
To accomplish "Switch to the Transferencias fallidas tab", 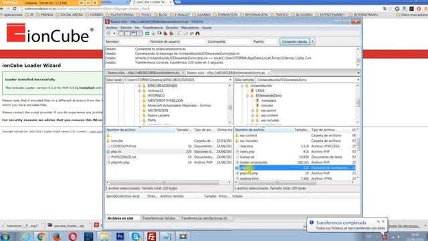I will point(159,218).
